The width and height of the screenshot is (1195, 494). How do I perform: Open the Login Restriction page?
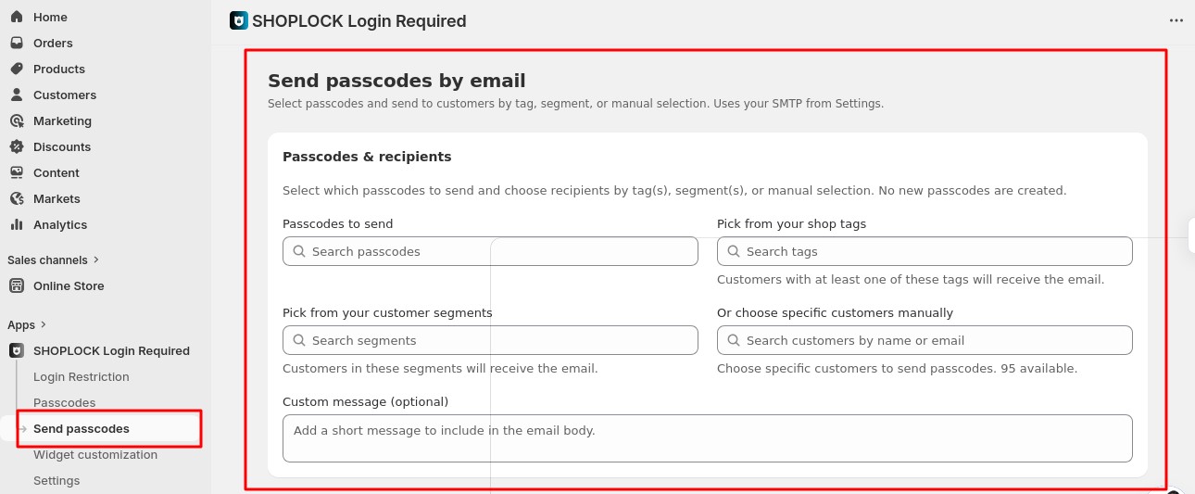(82, 376)
